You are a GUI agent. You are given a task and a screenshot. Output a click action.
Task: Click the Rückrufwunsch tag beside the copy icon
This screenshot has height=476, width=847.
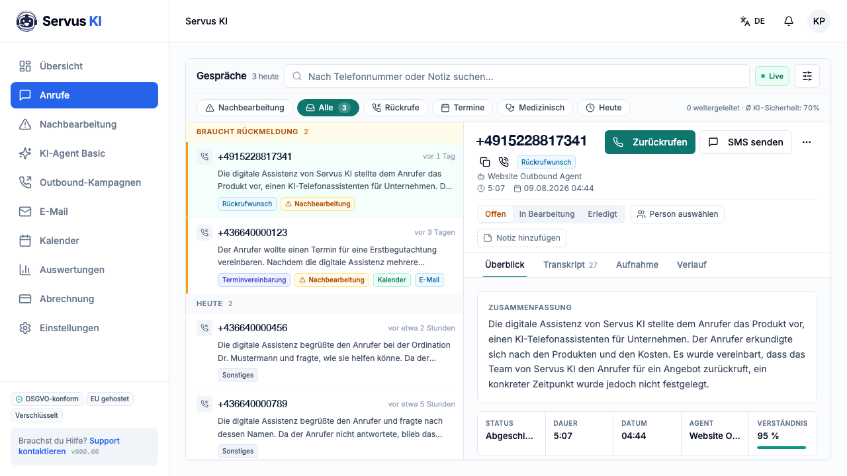coord(546,162)
